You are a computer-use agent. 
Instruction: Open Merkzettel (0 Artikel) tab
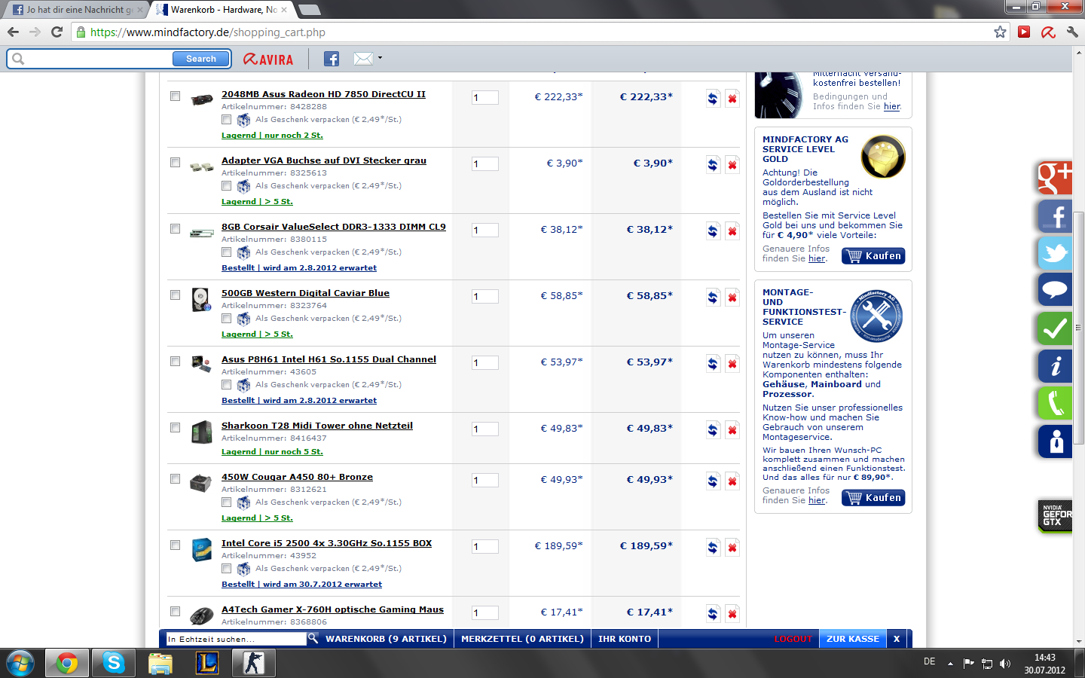click(522, 639)
